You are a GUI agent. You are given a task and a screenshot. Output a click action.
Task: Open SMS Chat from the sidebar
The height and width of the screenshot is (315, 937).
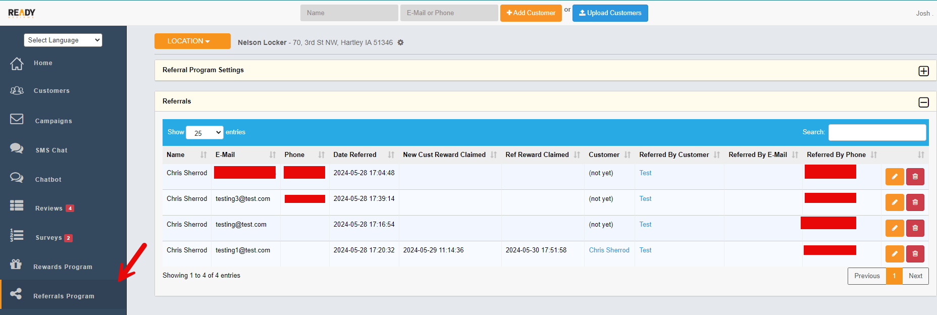pyautogui.click(x=51, y=150)
